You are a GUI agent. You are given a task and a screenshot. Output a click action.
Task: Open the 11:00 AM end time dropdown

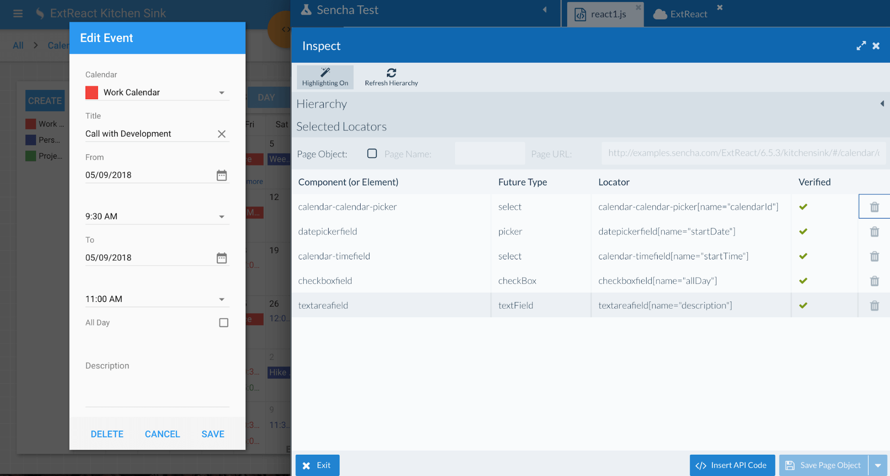tap(221, 299)
